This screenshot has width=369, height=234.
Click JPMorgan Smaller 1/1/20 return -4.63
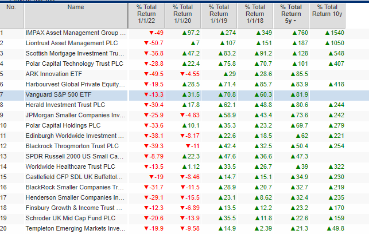(190, 115)
